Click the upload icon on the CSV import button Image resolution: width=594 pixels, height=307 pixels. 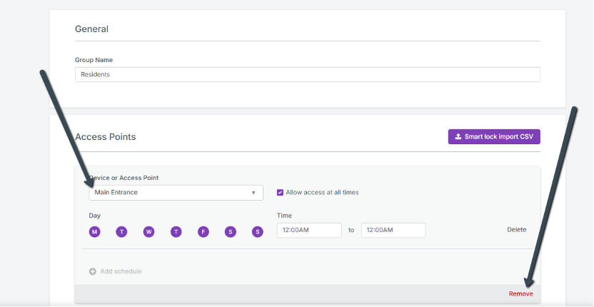tap(458, 136)
